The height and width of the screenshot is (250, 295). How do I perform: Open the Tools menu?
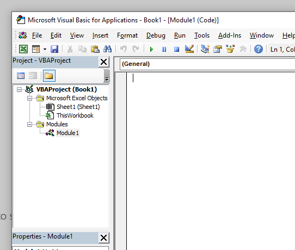(202, 35)
